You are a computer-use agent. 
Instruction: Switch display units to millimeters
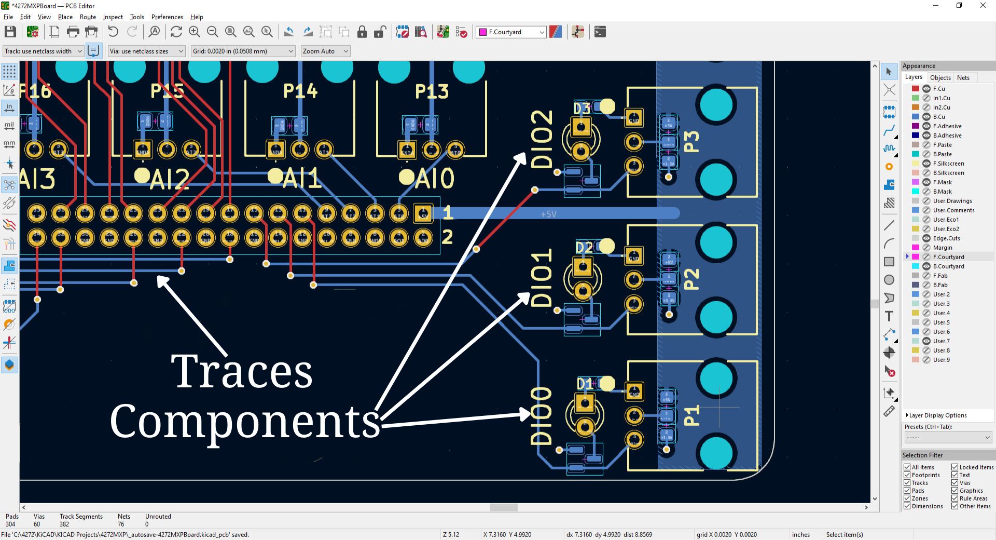coord(9,144)
